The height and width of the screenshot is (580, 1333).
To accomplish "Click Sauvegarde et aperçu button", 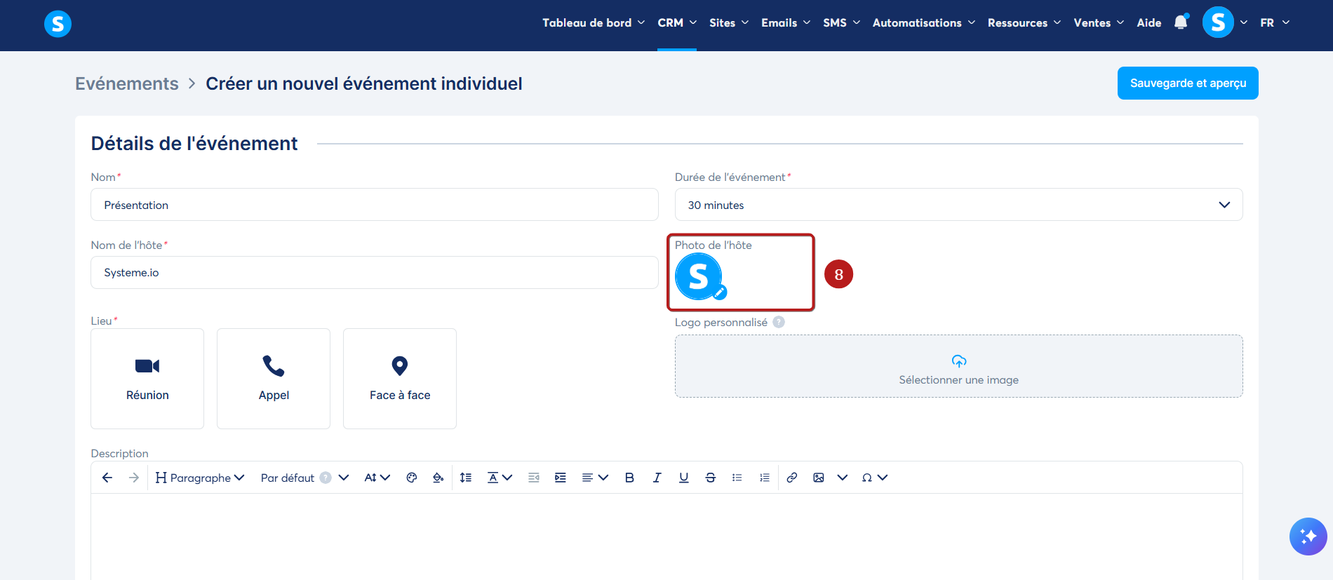I will pos(1188,83).
